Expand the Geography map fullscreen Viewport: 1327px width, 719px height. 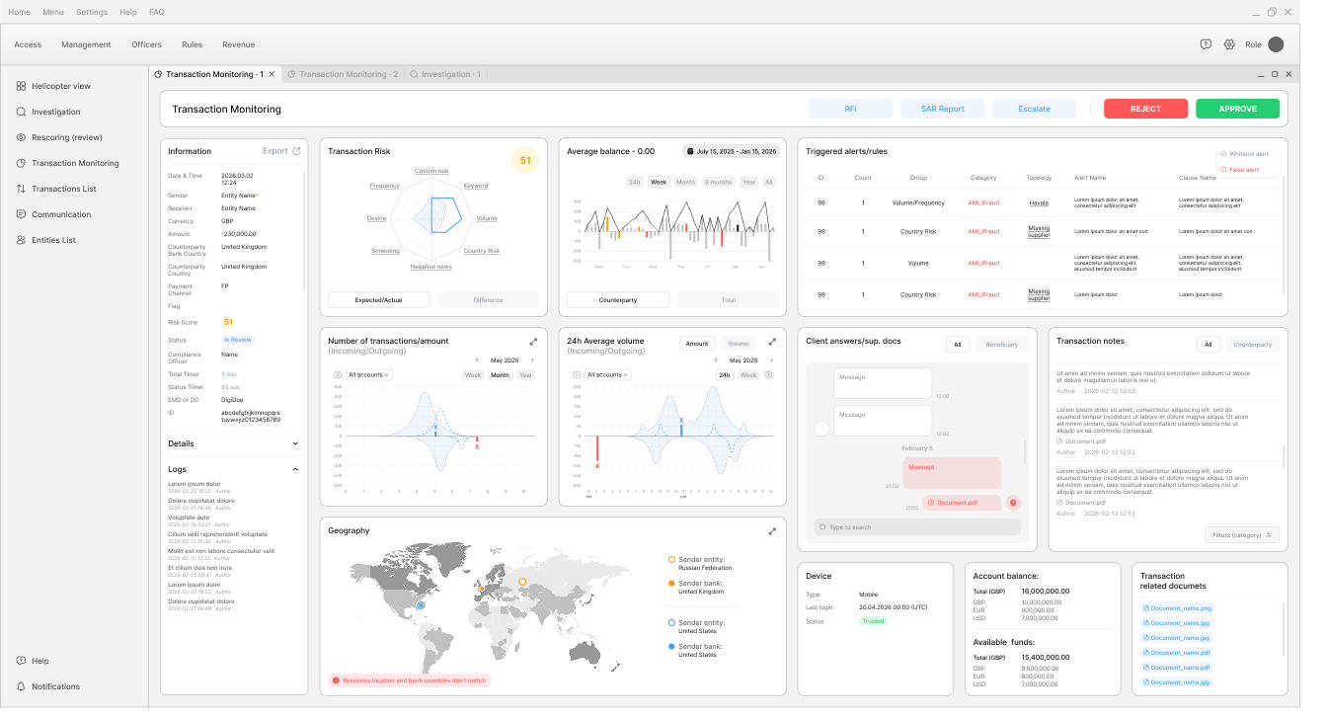773,531
